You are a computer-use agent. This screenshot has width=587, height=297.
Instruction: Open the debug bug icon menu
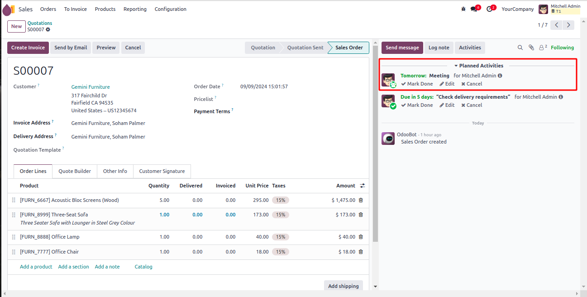tap(463, 9)
